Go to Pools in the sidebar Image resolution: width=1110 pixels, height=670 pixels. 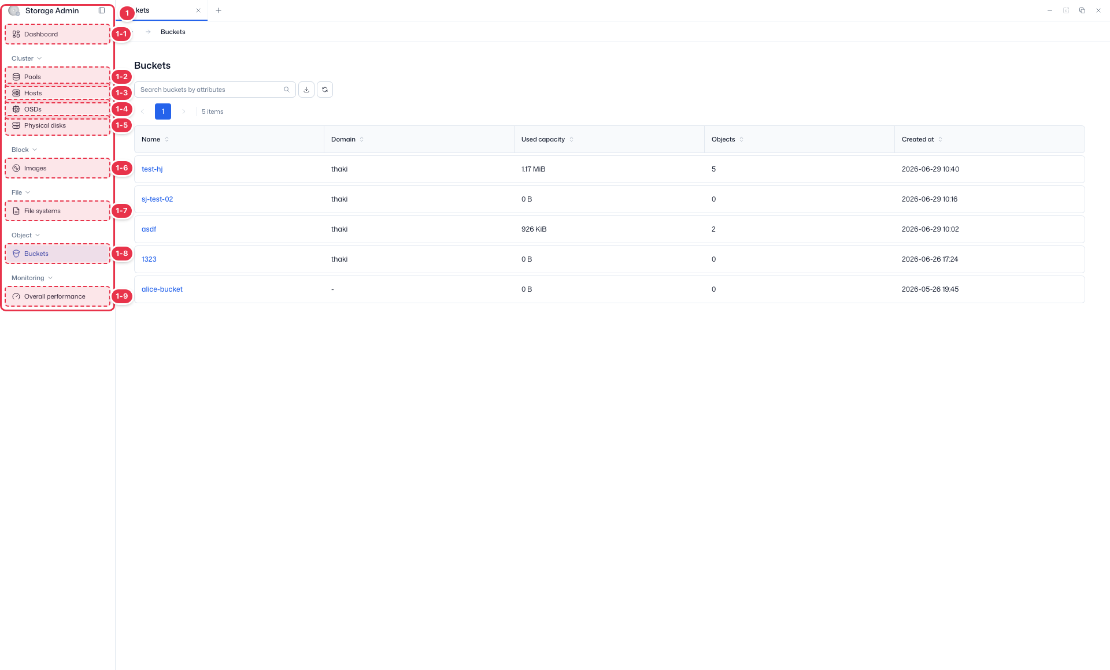coord(57,77)
